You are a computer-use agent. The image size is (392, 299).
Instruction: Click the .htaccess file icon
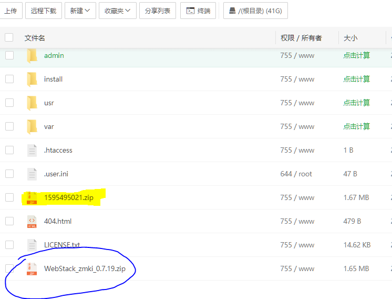(x=32, y=150)
